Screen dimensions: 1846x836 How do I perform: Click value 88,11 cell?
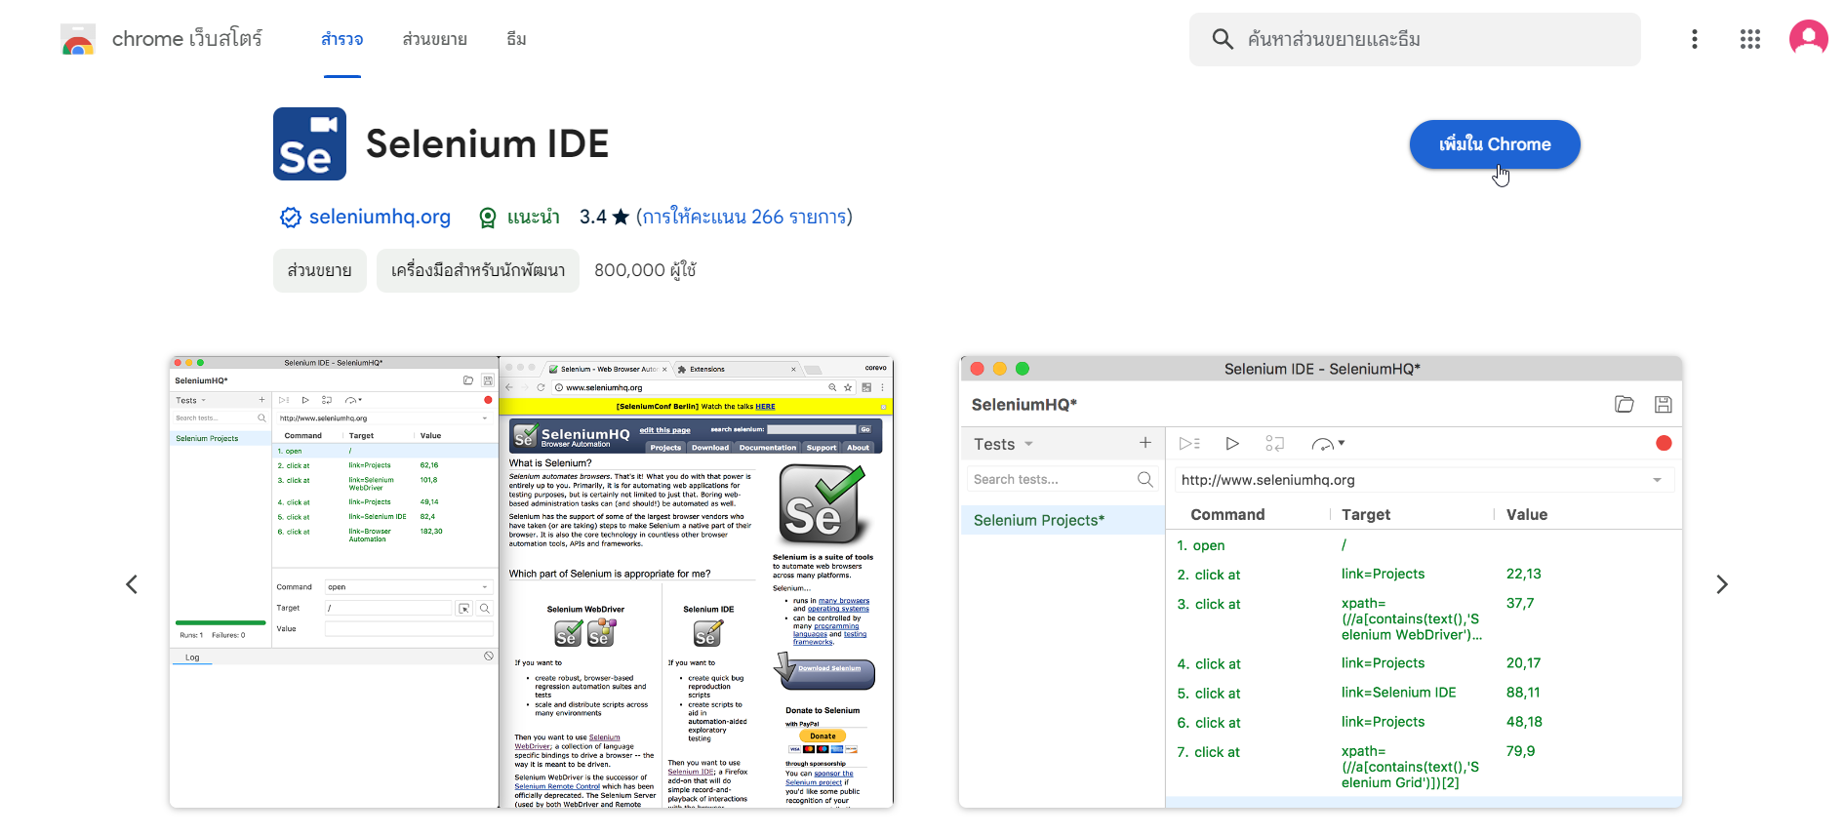point(1523,692)
